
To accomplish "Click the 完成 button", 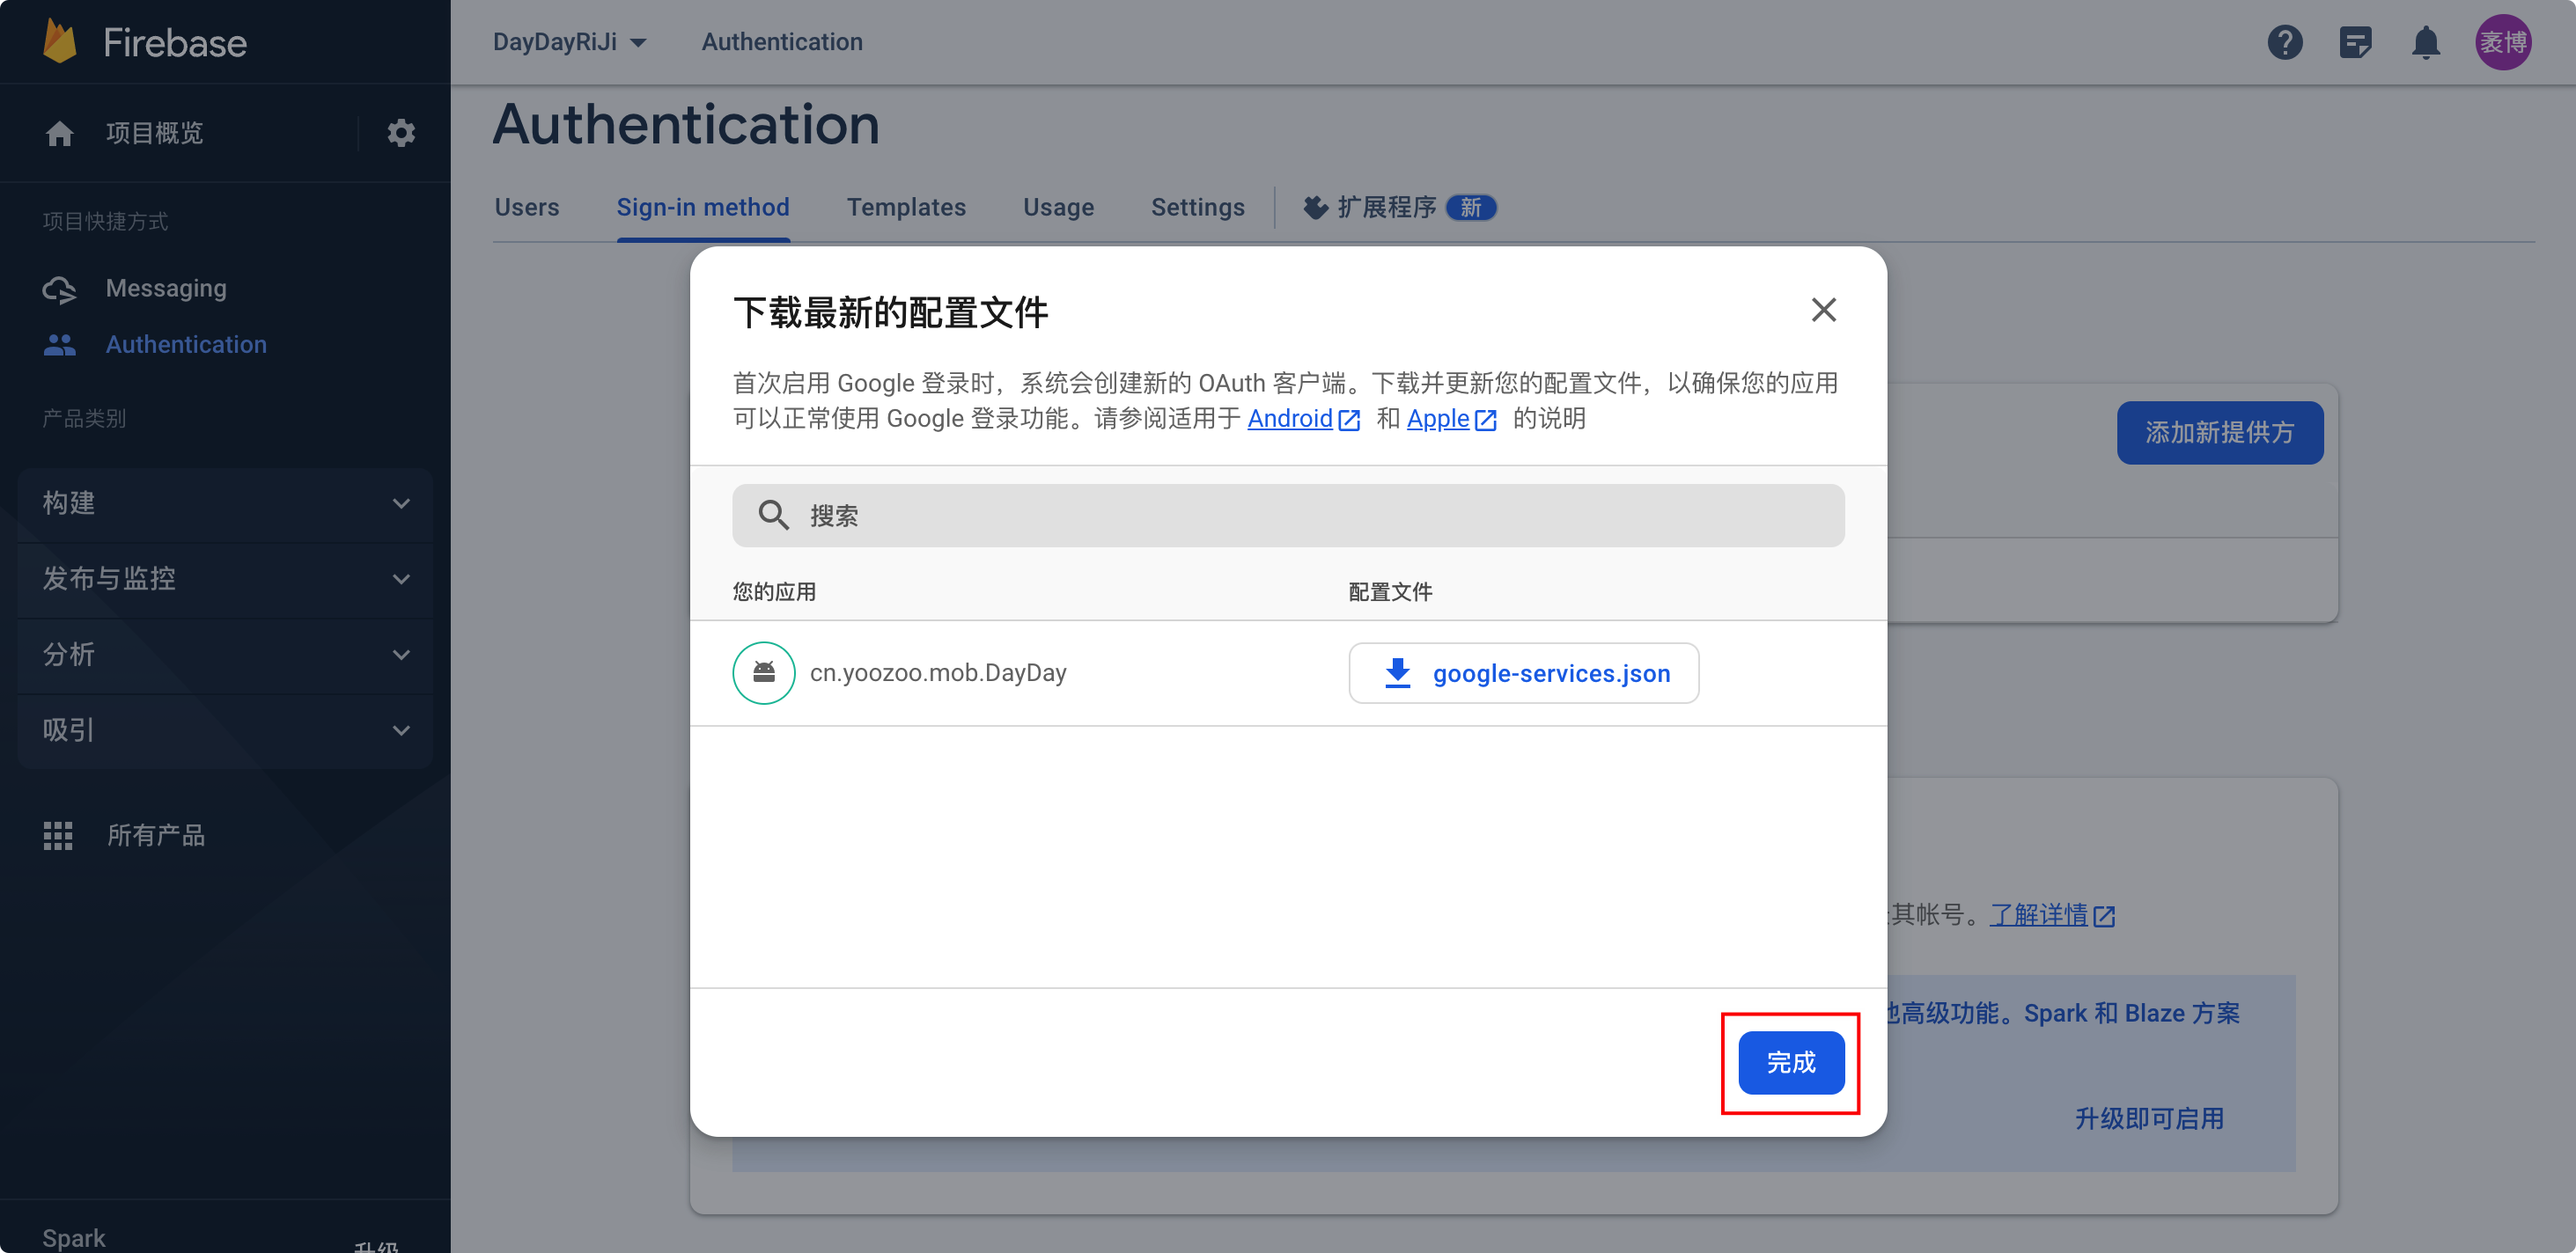I will pos(1791,1062).
